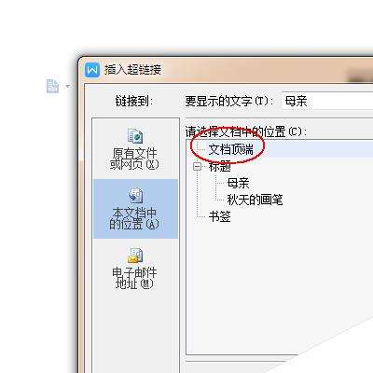The height and width of the screenshot is (373, 373).
Task: Open the dropdown arrow beside the document icon
Action: (x=67, y=86)
